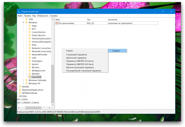Screen dimensions: 185x127
Task: Click the Realtek folder icon
Action: tap(20, 87)
